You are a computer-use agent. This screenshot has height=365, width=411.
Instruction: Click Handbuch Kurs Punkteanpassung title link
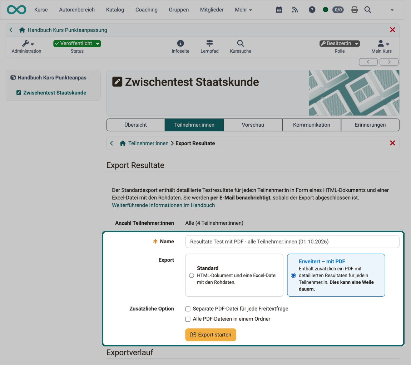pos(67,30)
